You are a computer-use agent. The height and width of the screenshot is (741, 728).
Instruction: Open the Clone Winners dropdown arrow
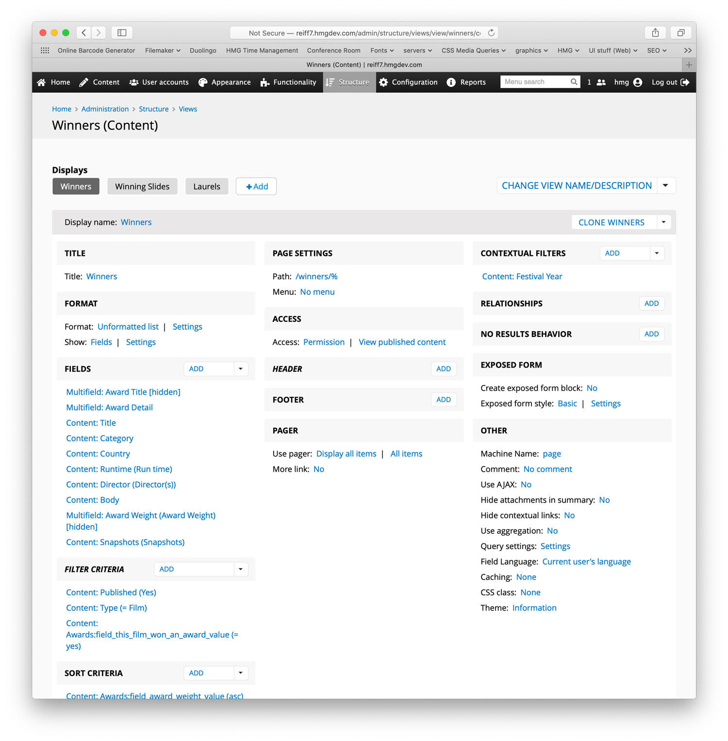coord(663,222)
